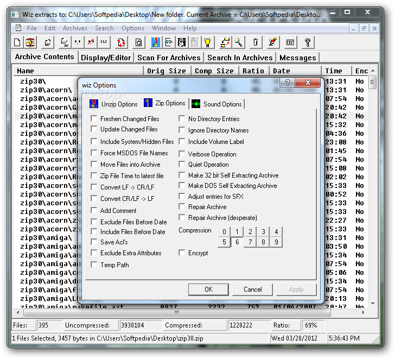Image resolution: width=395 pixels, height=359 pixels.
Task: Confirm the dialog with OK
Action: tap(208, 289)
